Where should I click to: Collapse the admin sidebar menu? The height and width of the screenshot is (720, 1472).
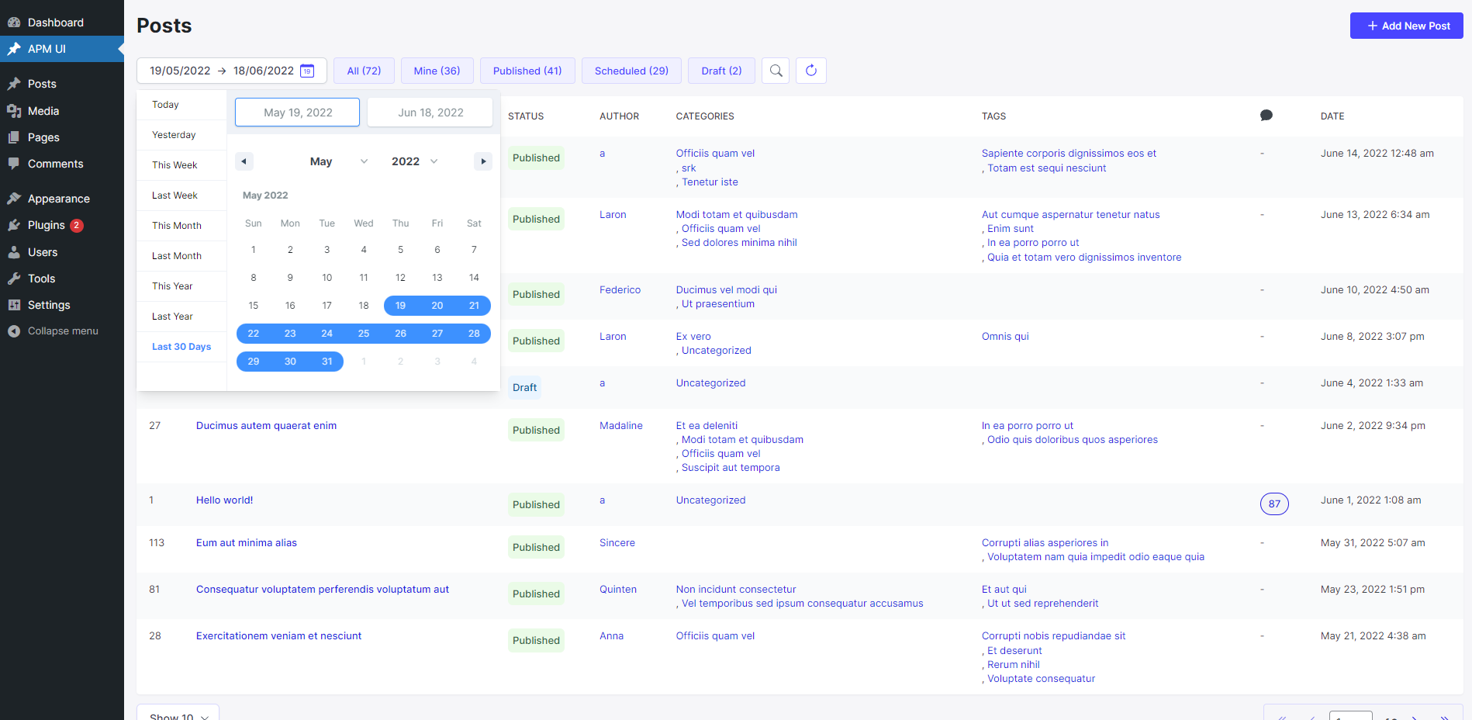[x=62, y=331]
